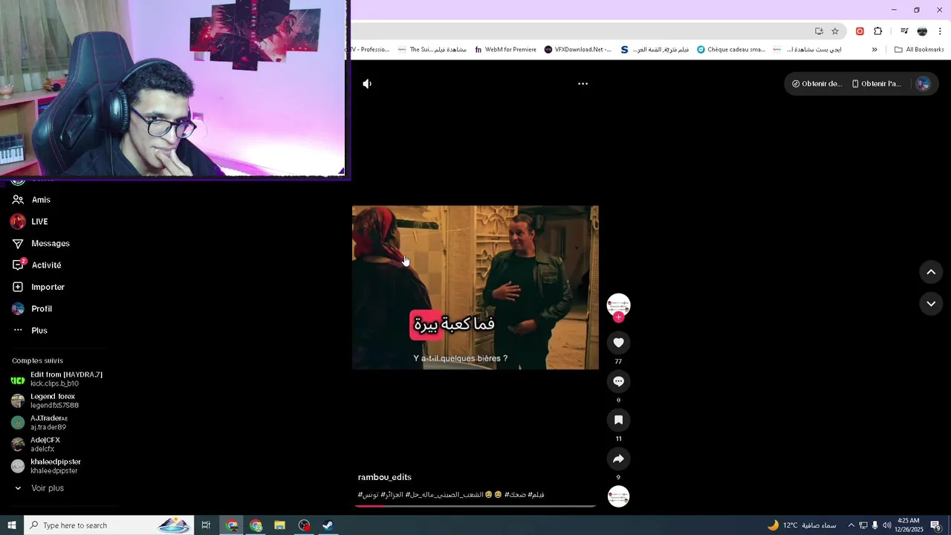Open Chèque cadeau sma... bookmark
The height and width of the screenshot is (535, 951).
pos(730,50)
